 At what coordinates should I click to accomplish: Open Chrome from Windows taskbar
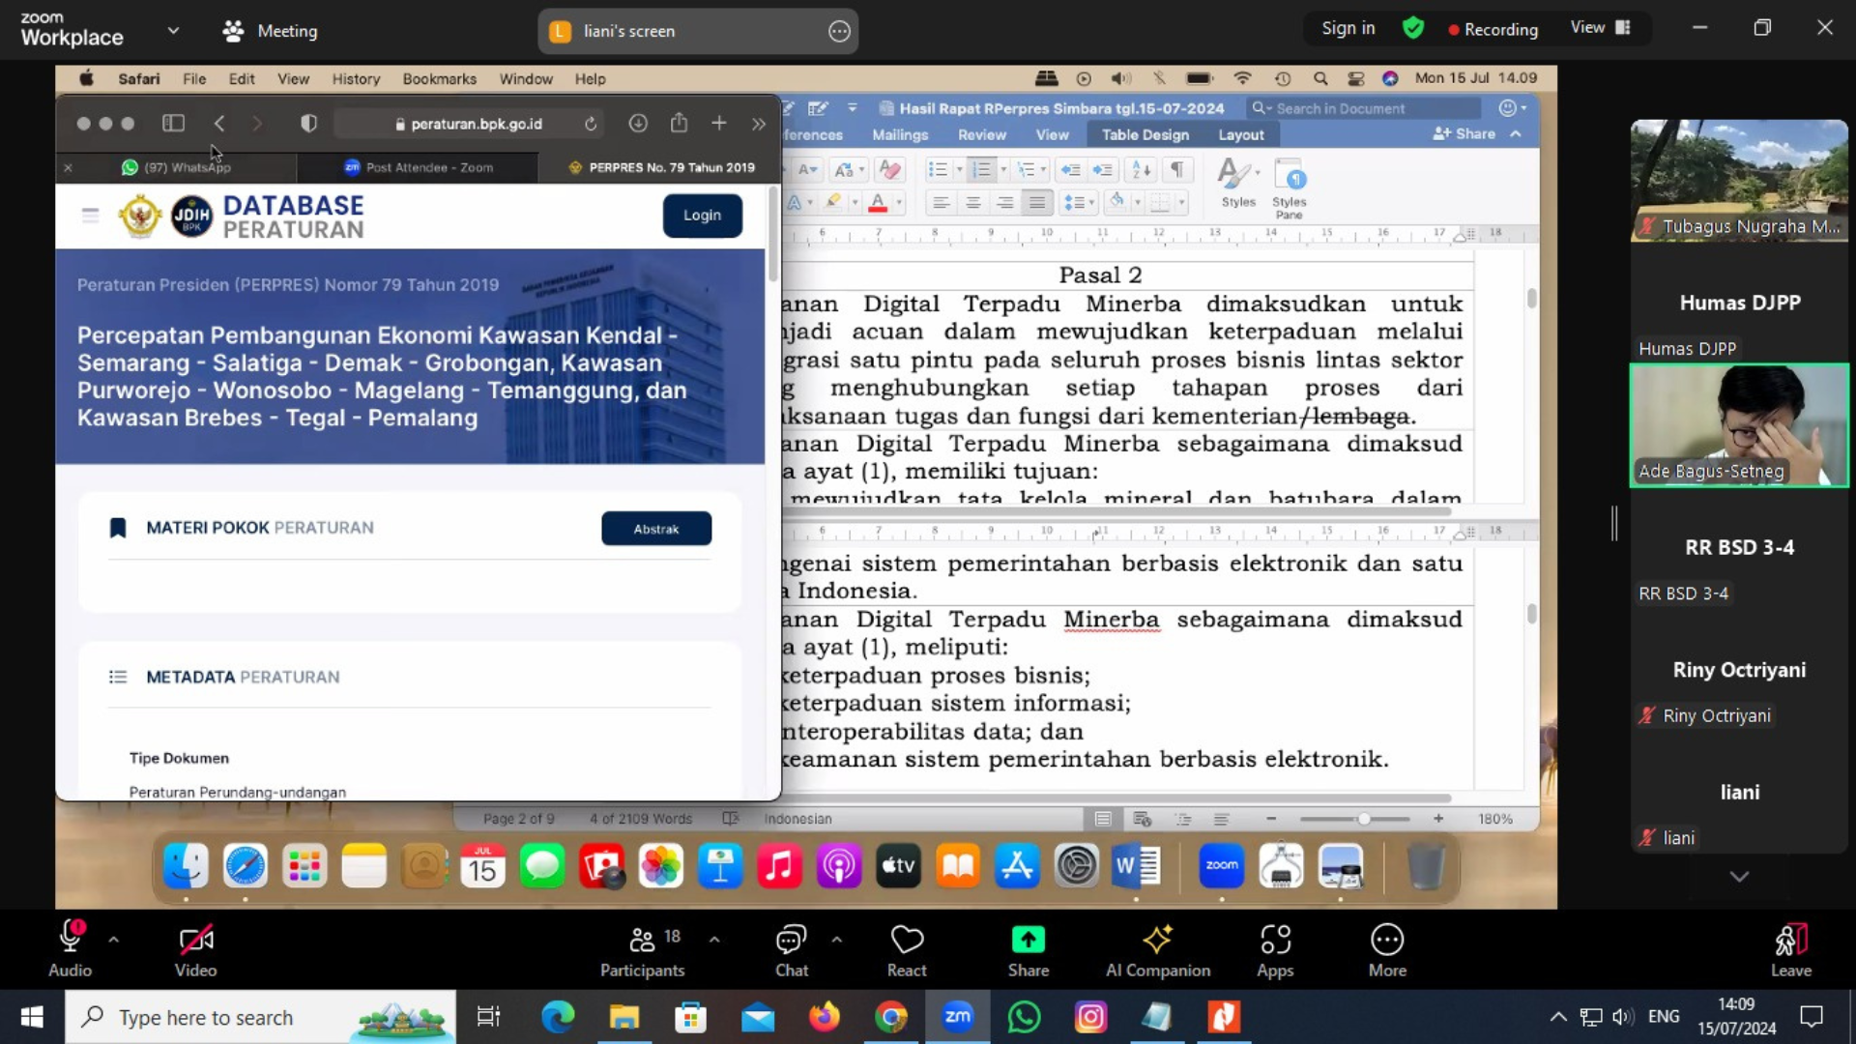click(x=891, y=1017)
